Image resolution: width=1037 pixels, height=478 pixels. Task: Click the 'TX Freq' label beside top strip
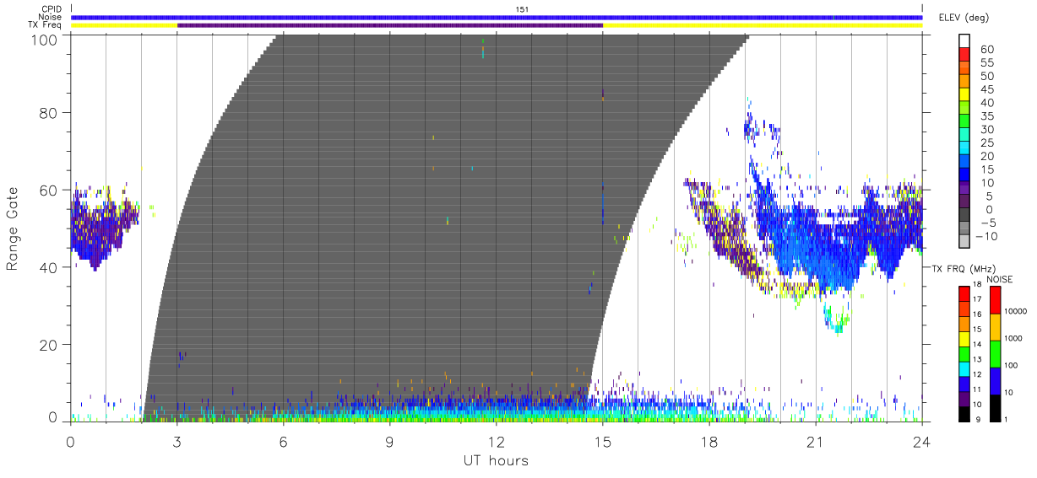(46, 25)
